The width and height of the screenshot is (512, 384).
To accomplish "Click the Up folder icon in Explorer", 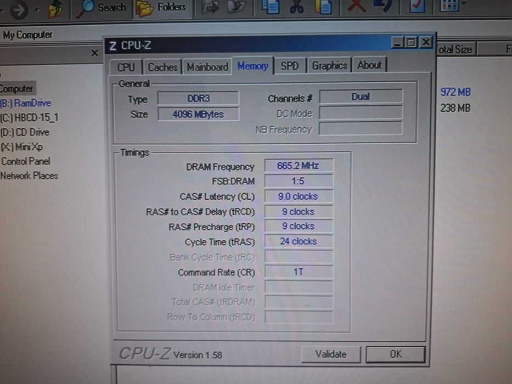I will click(x=55, y=9).
